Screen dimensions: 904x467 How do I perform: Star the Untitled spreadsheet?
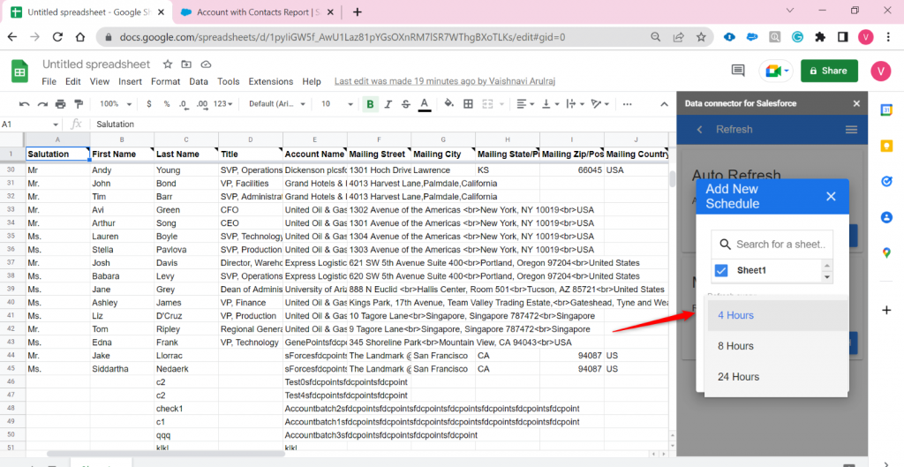pos(167,64)
